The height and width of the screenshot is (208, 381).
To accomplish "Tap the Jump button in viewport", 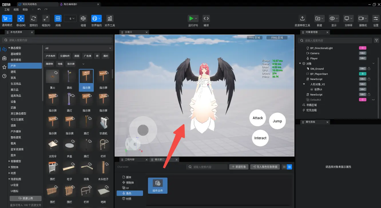I will click(x=277, y=121).
